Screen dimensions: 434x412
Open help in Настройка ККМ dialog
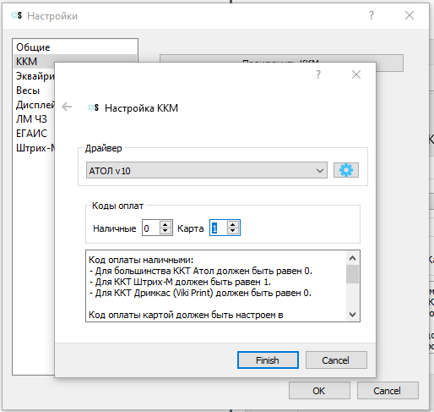(x=318, y=74)
